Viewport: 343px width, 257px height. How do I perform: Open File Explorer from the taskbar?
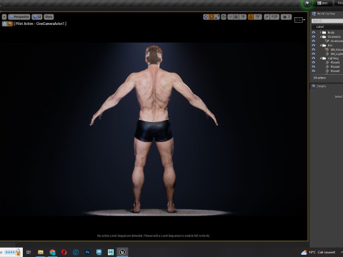point(41,252)
